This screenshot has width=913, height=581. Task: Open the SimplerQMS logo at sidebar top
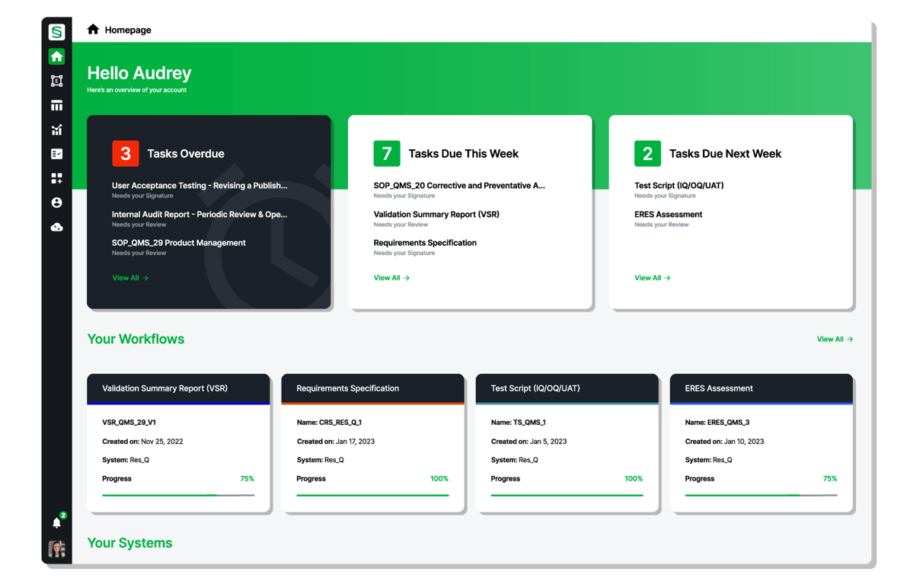click(x=56, y=31)
